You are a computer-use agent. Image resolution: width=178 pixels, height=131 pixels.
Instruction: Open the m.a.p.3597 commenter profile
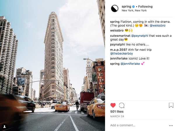tap(119, 50)
